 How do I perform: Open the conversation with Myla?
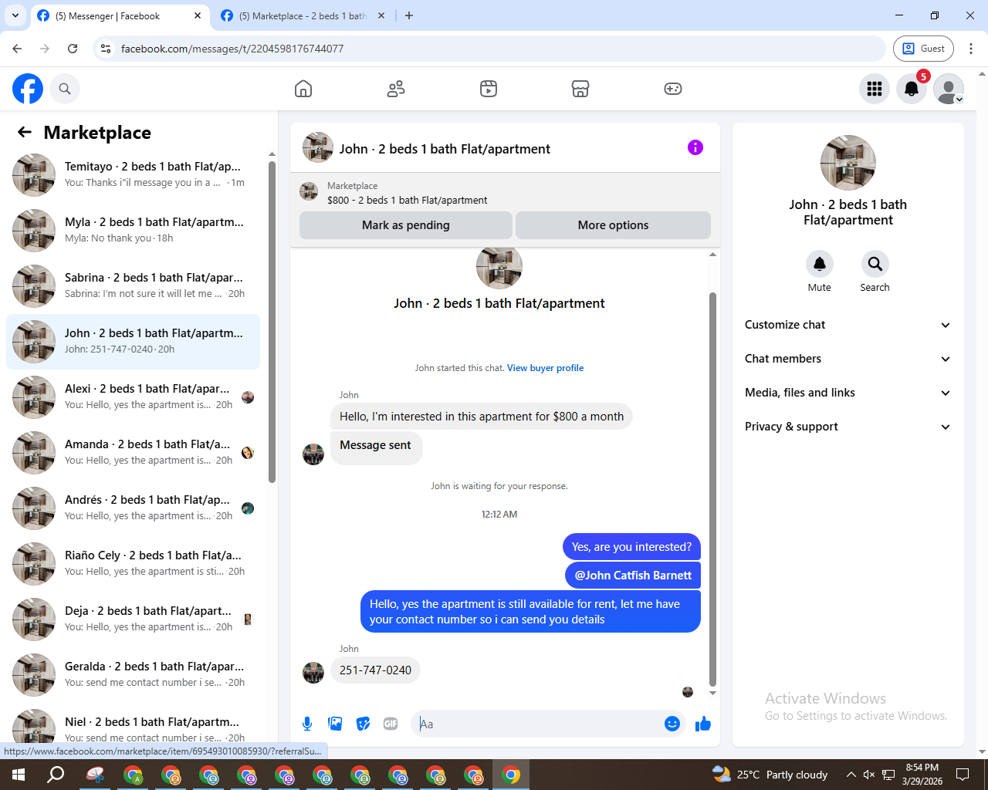coord(133,231)
